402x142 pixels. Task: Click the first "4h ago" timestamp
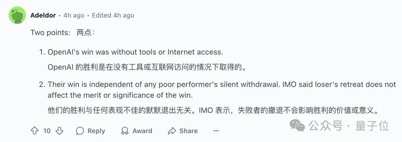[x=74, y=15]
